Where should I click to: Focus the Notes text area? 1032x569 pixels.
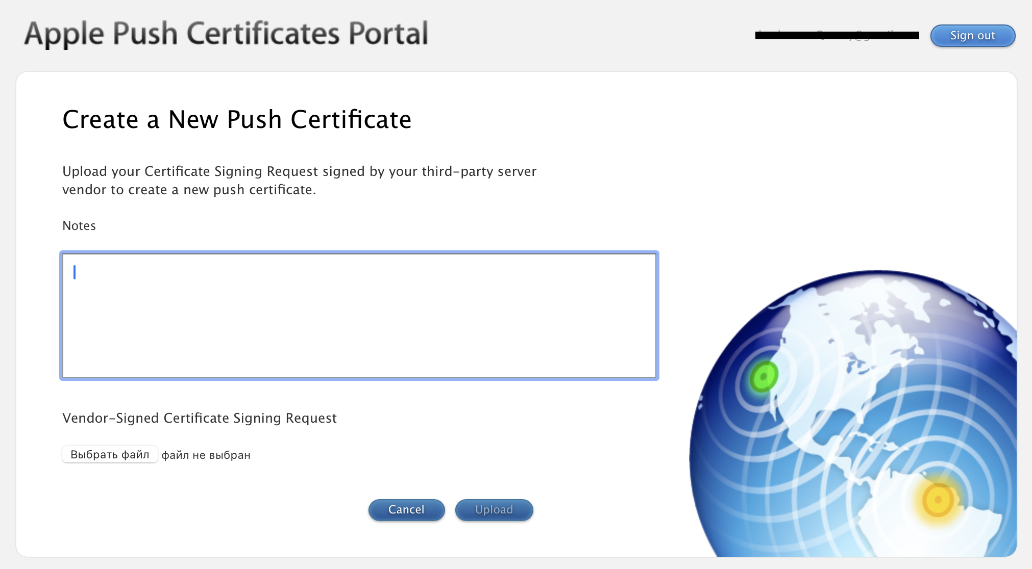click(359, 316)
